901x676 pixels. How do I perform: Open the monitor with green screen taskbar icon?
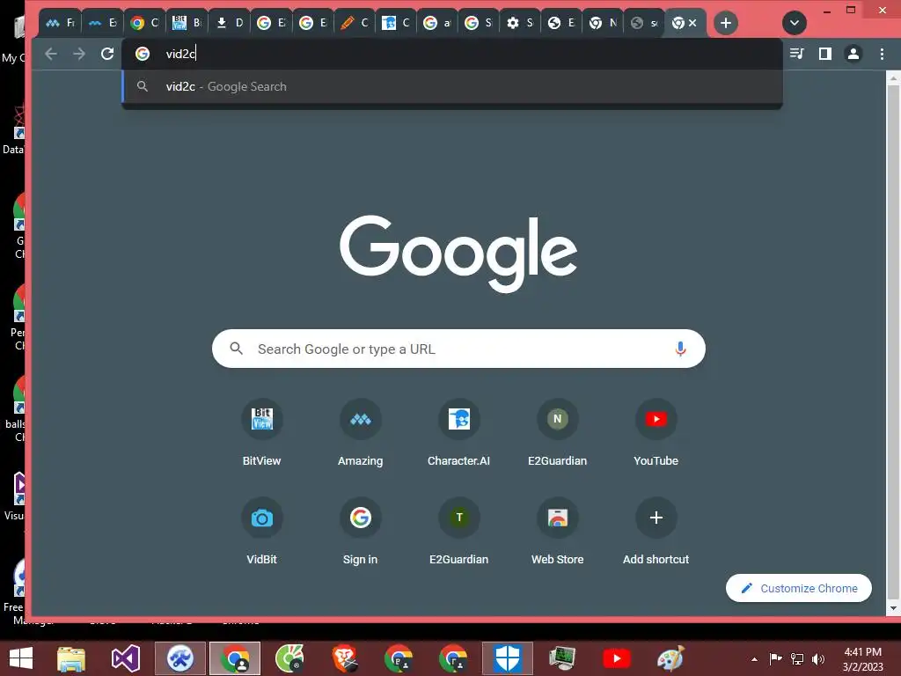[562, 658]
